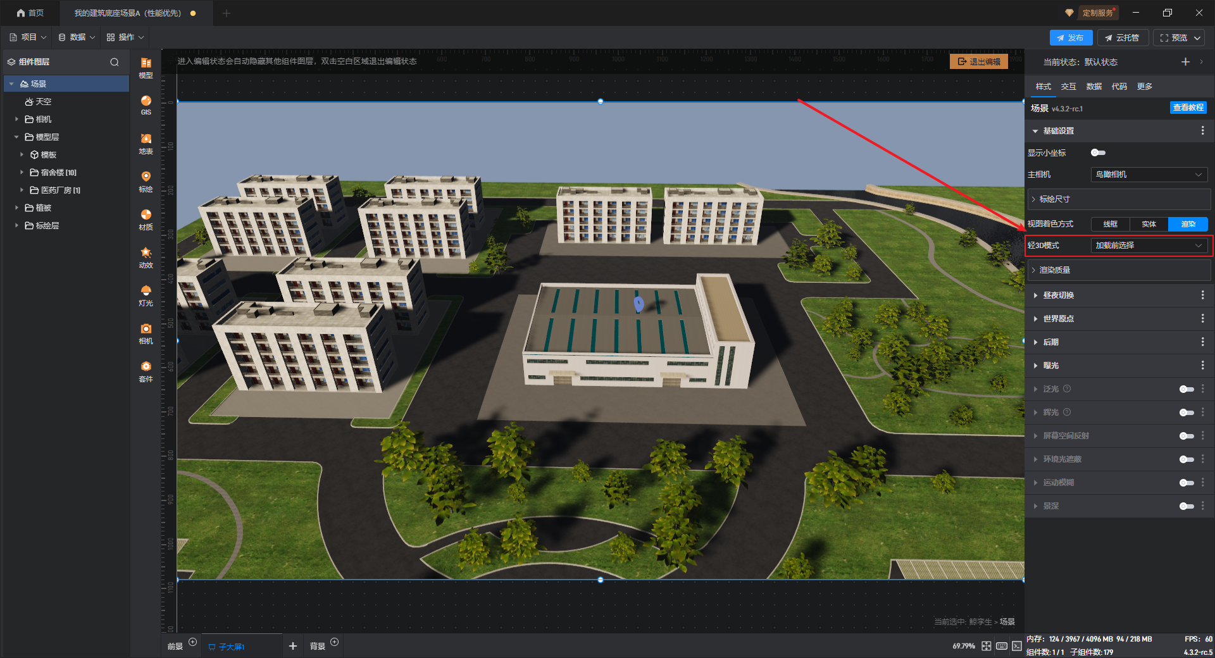Switch to the 交互 tab
This screenshot has width=1215, height=658.
tap(1069, 87)
